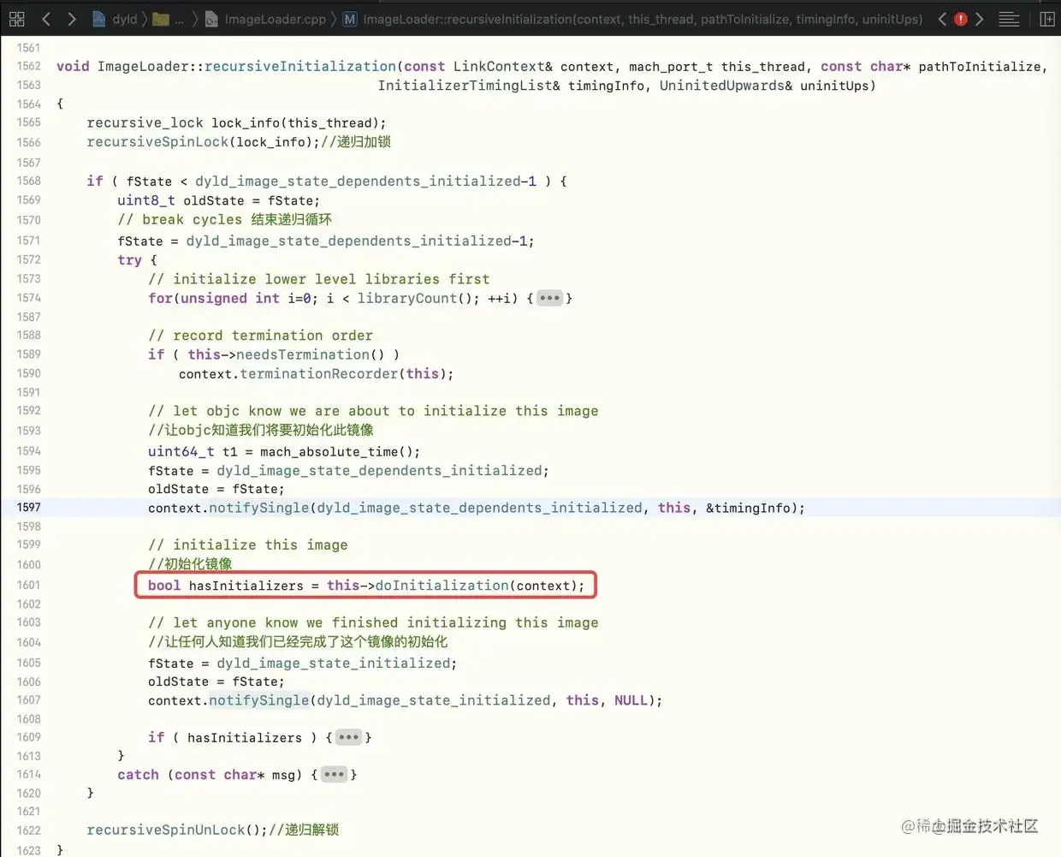Jump to previous issue arrow
Image resolution: width=1061 pixels, height=857 pixels.
click(x=942, y=19)
